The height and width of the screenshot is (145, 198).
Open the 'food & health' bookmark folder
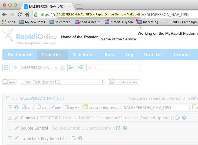tap(88, 22)
